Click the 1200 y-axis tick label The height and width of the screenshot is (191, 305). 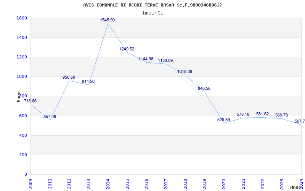[21, 57]
